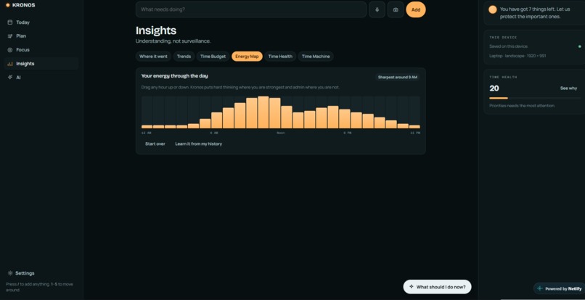The height and width of the screenshot is (300, 585).
Task: Click the microphone voice input icon
Action: [377, 9]
